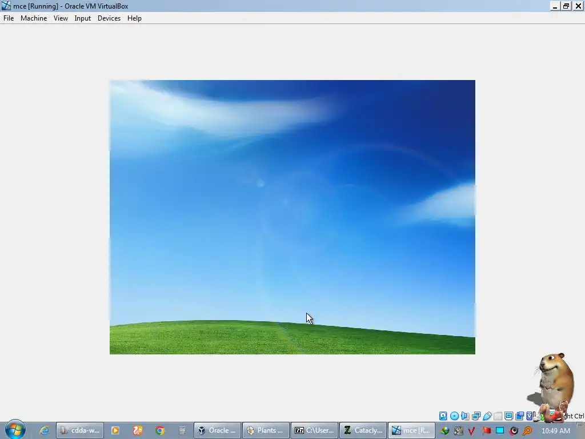585x439 pixels.
Task: Click the display status icon
Action: click(508, 416)
